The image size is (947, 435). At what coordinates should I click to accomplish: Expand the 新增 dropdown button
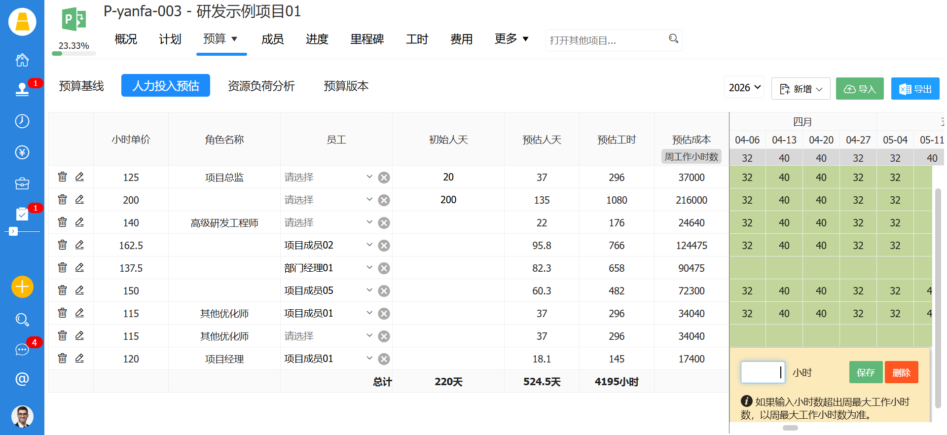[801, 89]
